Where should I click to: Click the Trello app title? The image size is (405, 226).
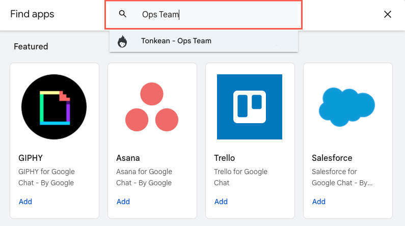(x=225, y=158)
